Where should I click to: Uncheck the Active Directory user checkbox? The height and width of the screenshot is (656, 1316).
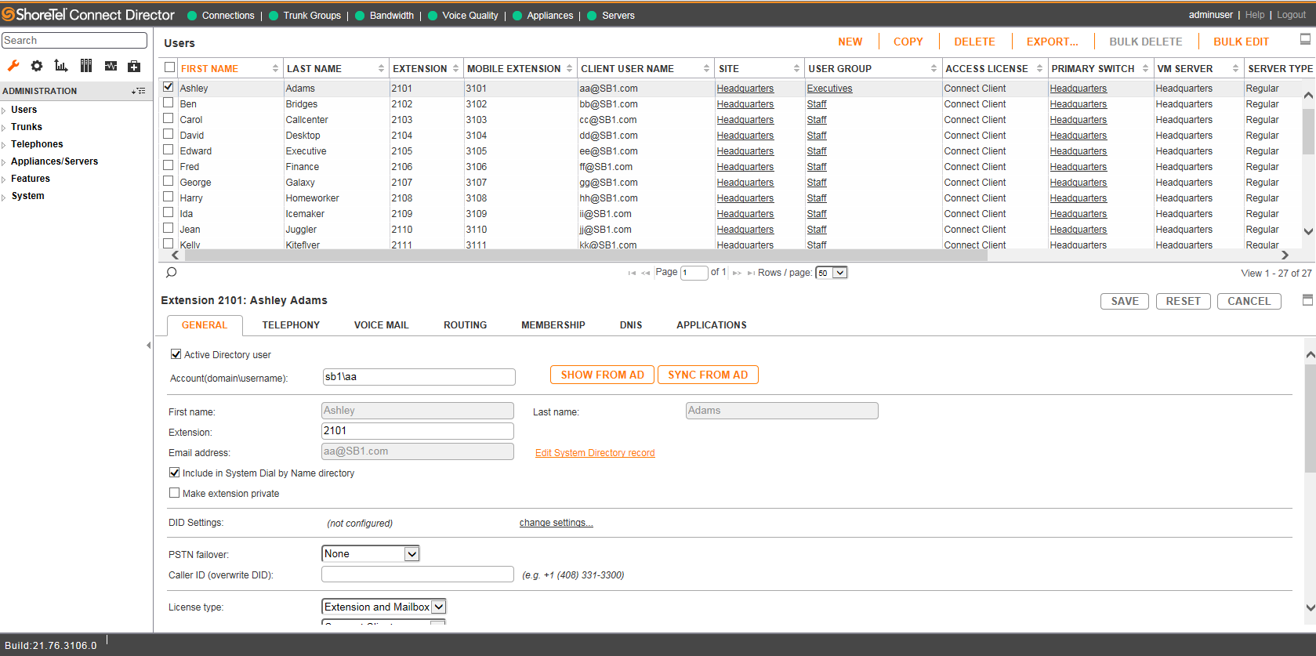[176, 354]
